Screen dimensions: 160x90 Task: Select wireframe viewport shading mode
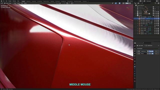[125, 3]
